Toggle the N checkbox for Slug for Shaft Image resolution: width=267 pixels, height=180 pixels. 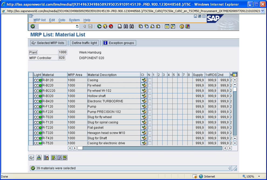150,138
